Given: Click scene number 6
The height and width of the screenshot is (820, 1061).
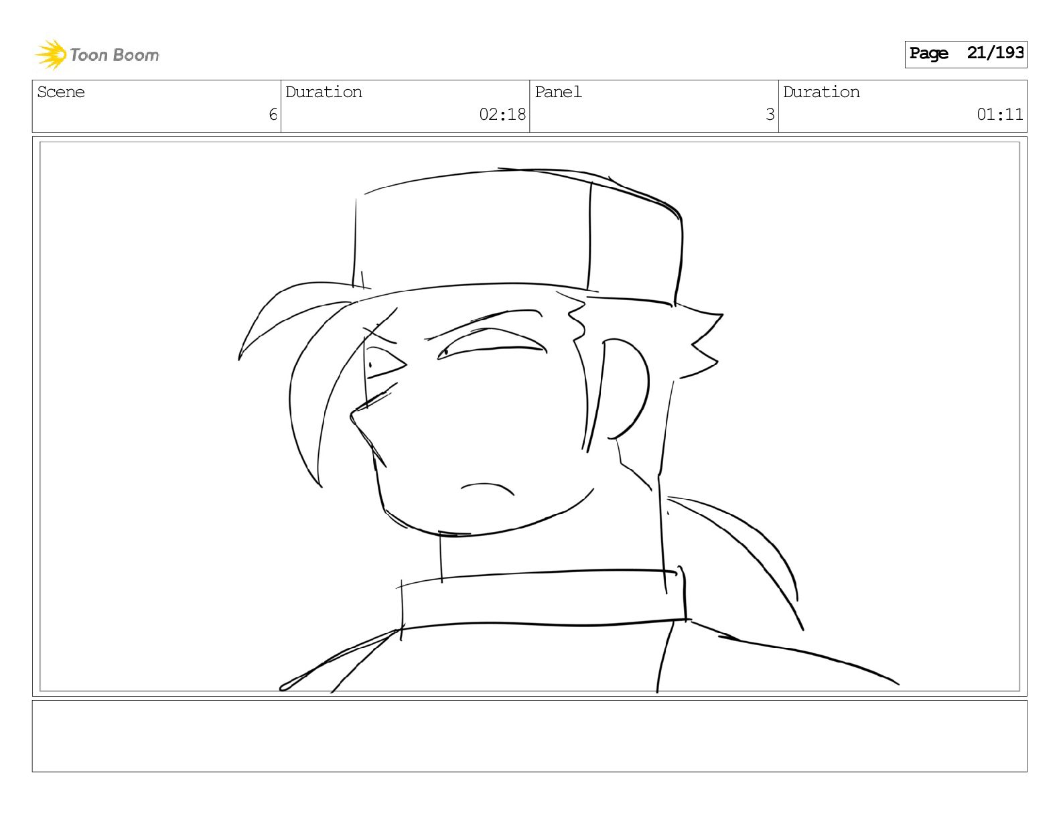Looking at the screenshot, I should [273, 115].
